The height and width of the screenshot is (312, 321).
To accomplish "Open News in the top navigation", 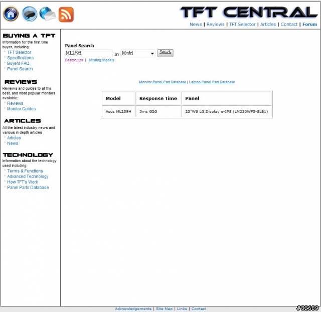I will pos(196,25).
